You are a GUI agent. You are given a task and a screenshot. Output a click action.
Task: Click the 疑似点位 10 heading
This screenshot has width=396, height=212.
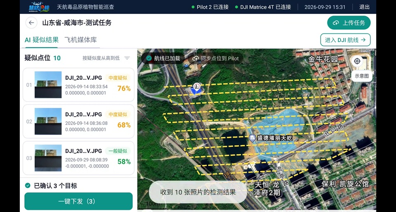[42, 58]
